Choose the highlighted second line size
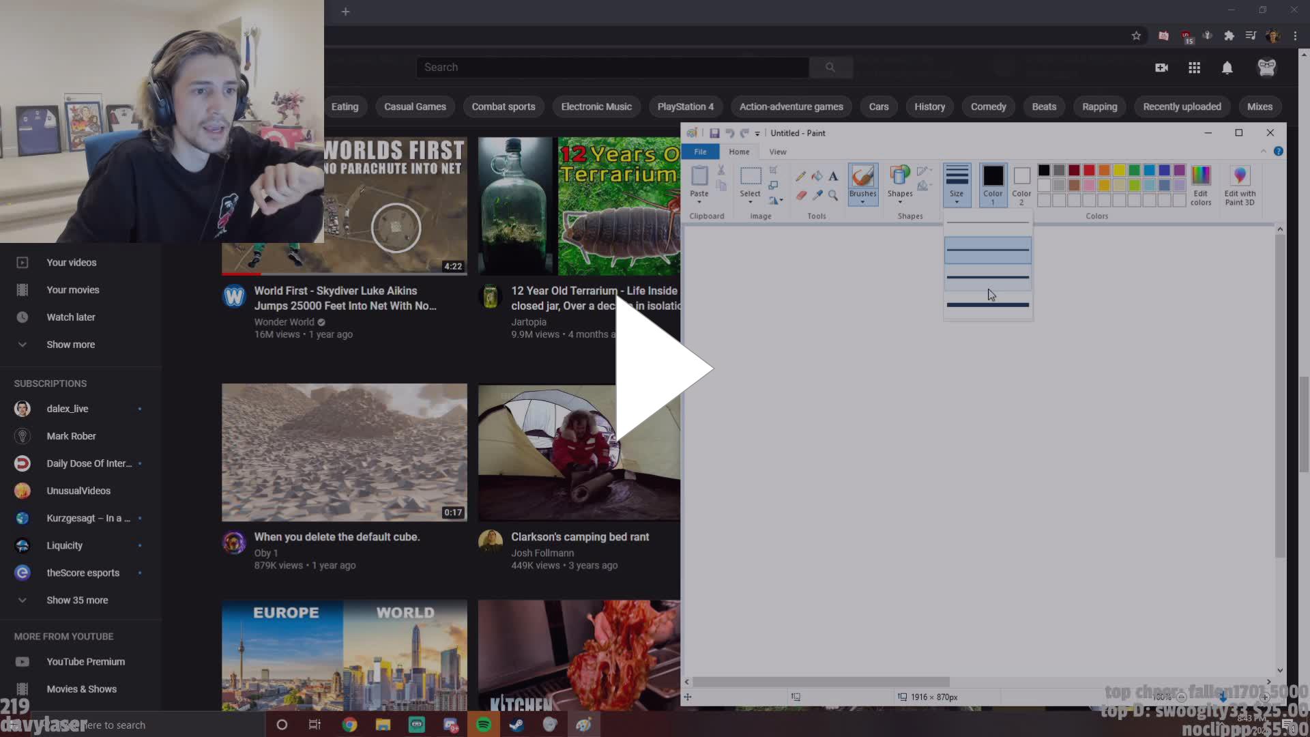Screen dimensions: 1310x737 987,250
